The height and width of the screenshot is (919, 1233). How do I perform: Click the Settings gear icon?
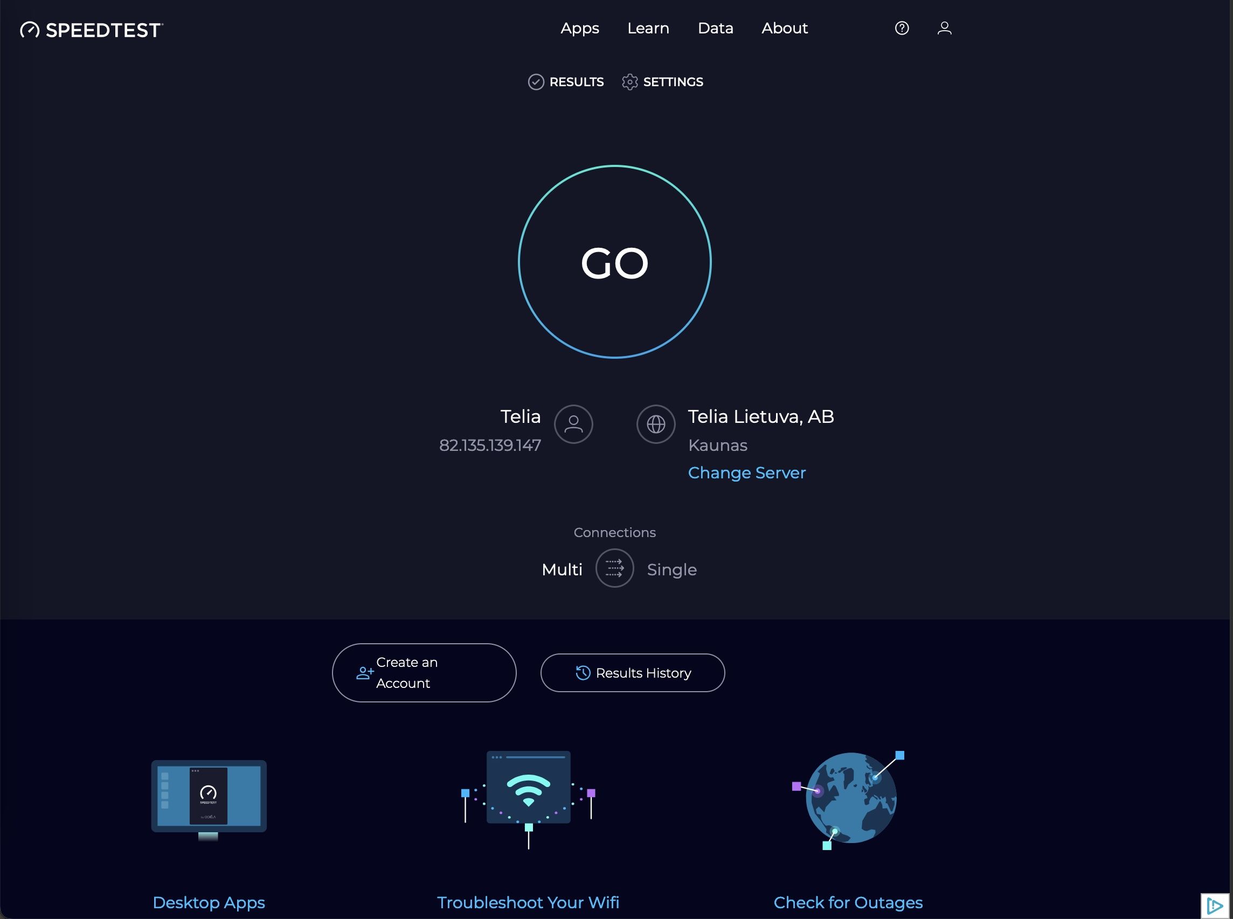point(629,82)
